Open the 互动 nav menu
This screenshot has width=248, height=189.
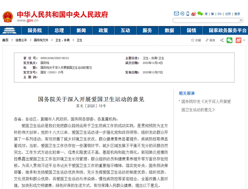[125, 30]
